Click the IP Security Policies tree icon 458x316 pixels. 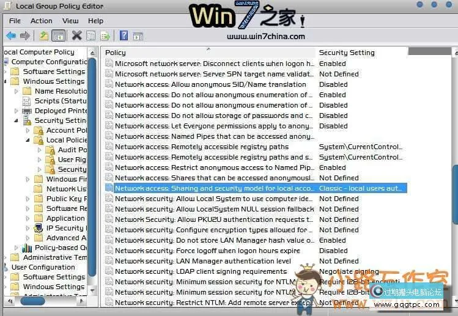39,228
